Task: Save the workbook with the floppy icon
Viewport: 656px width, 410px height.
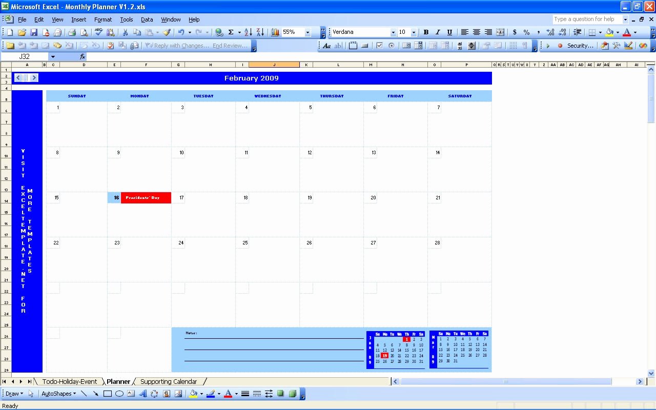Action: tap(34, 32)
